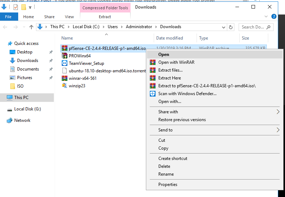Choose Delete from the context menu
The image size is (285, 197).
pyautogui.click(x=214, y=166)
